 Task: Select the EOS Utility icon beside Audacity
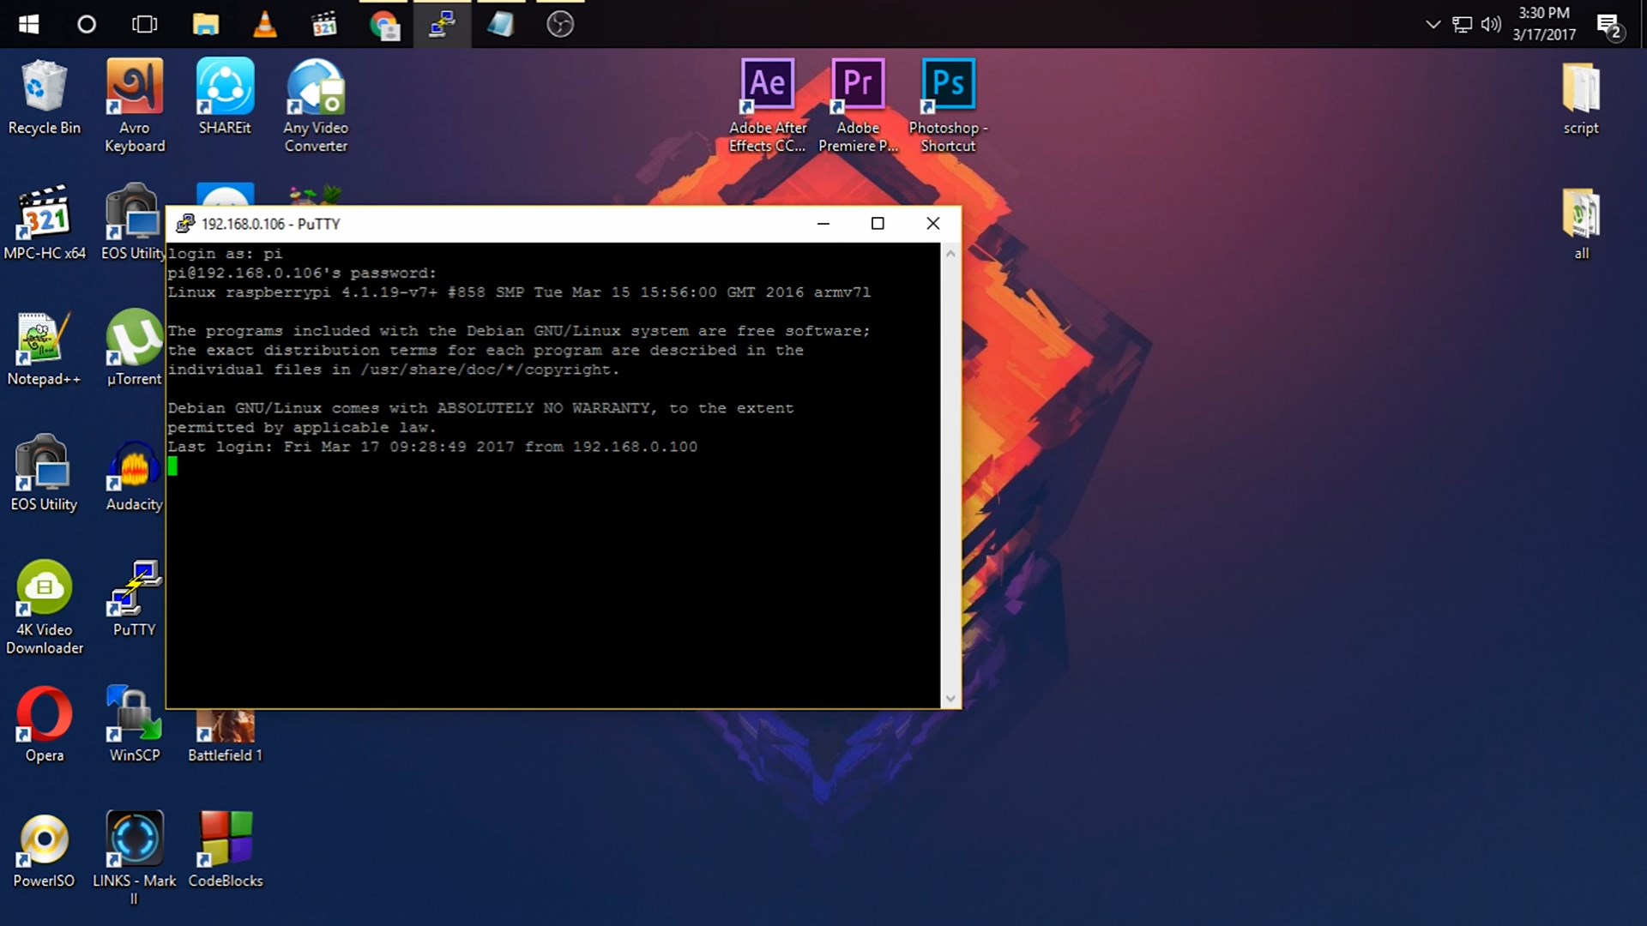pyautogui.click(x=44, y=473)
